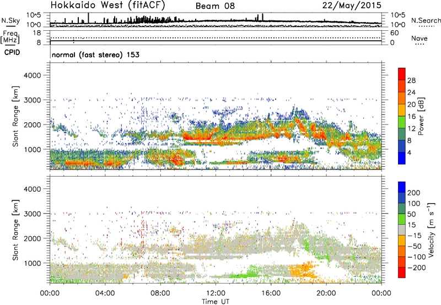Click the "04:00" time tick label
The width and height of the screenshot is (441, 305).
pyautogui.click(x=105, y=293)
